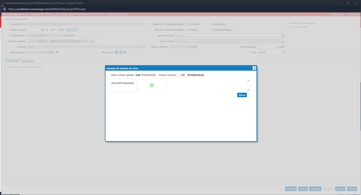Switch to the Subproduto tab
The width and height of the screenshot is (361, 195).
point(27,61)
